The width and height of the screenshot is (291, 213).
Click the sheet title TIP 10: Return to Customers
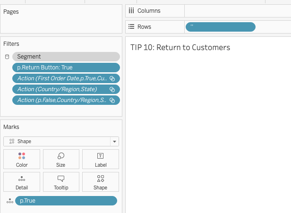(180, 47)
